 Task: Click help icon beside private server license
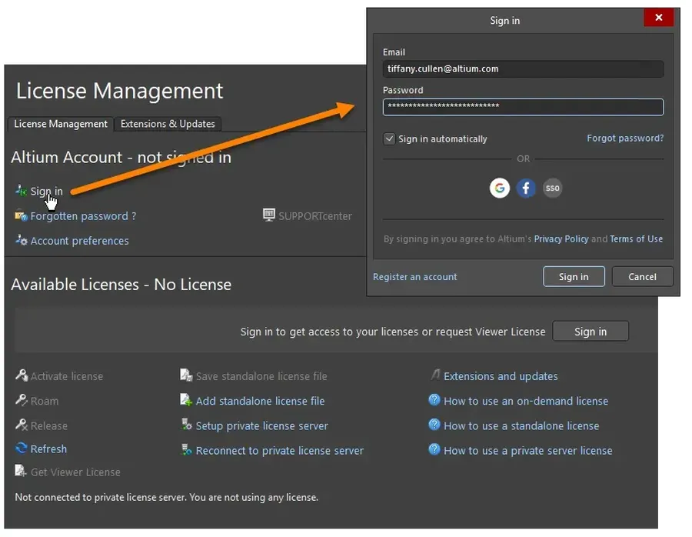(x=434, y=449)
